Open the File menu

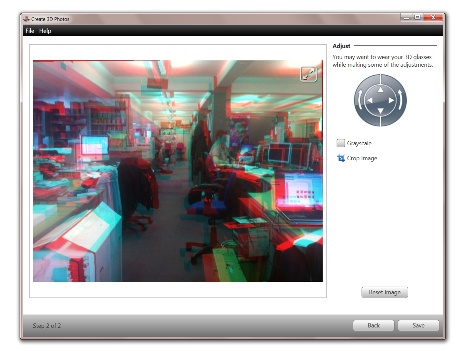pos(30,31)
